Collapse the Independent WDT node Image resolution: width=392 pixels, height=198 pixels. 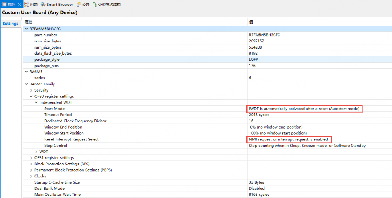tap(36, 102)
